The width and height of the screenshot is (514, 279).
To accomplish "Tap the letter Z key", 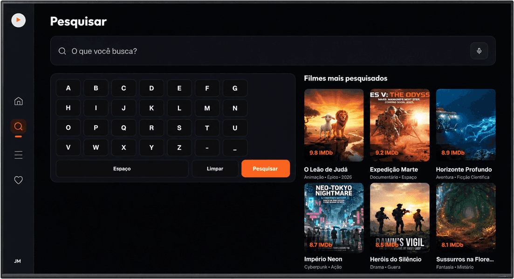I will click(179, 147).
